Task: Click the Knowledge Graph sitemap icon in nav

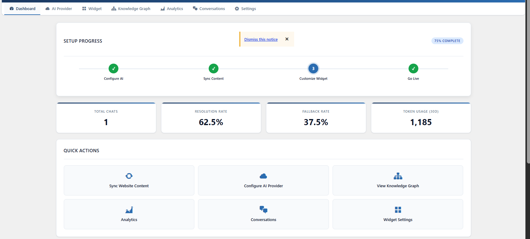Action: pyautogui.click(x=114, y=9)
